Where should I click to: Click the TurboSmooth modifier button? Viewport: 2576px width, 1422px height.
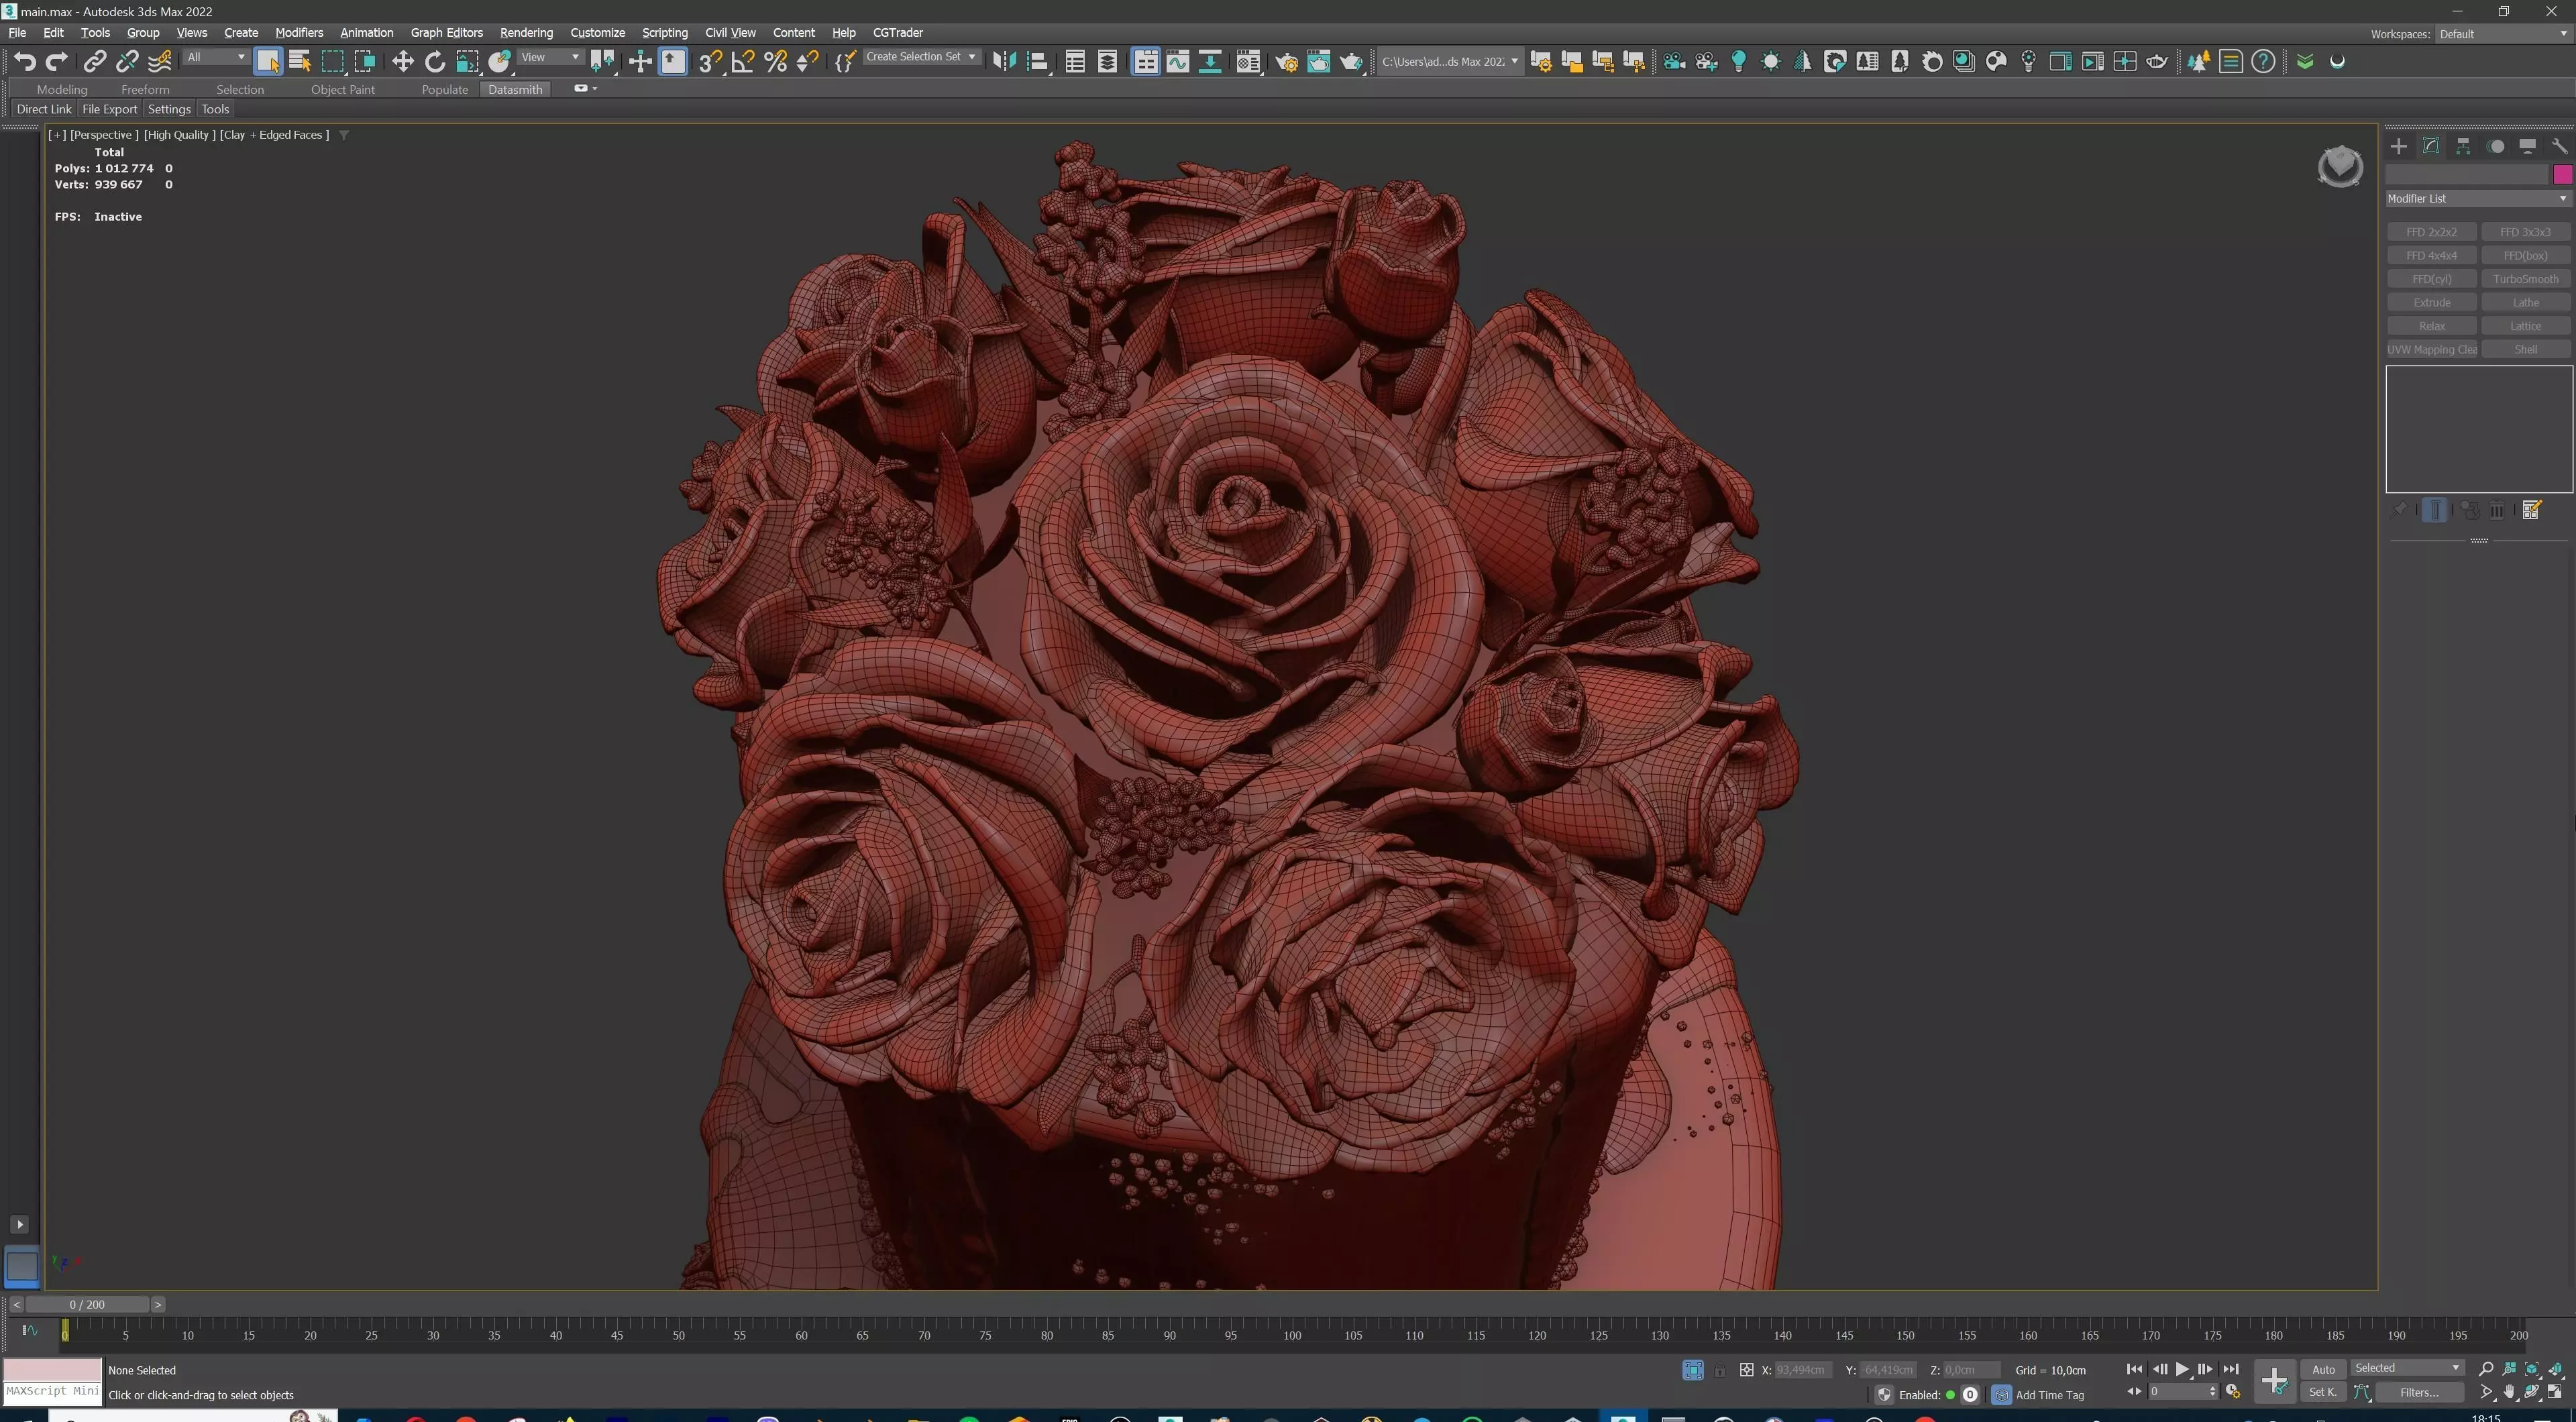point(2525,279)
